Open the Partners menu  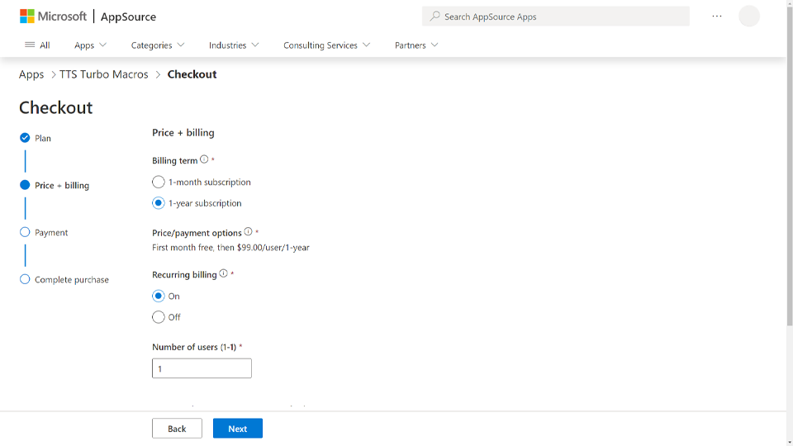pyautogui.click(x=416, y=45)
